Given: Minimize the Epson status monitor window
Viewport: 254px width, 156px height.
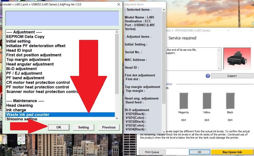Looking at the screenshot, I should pos(228,30).
